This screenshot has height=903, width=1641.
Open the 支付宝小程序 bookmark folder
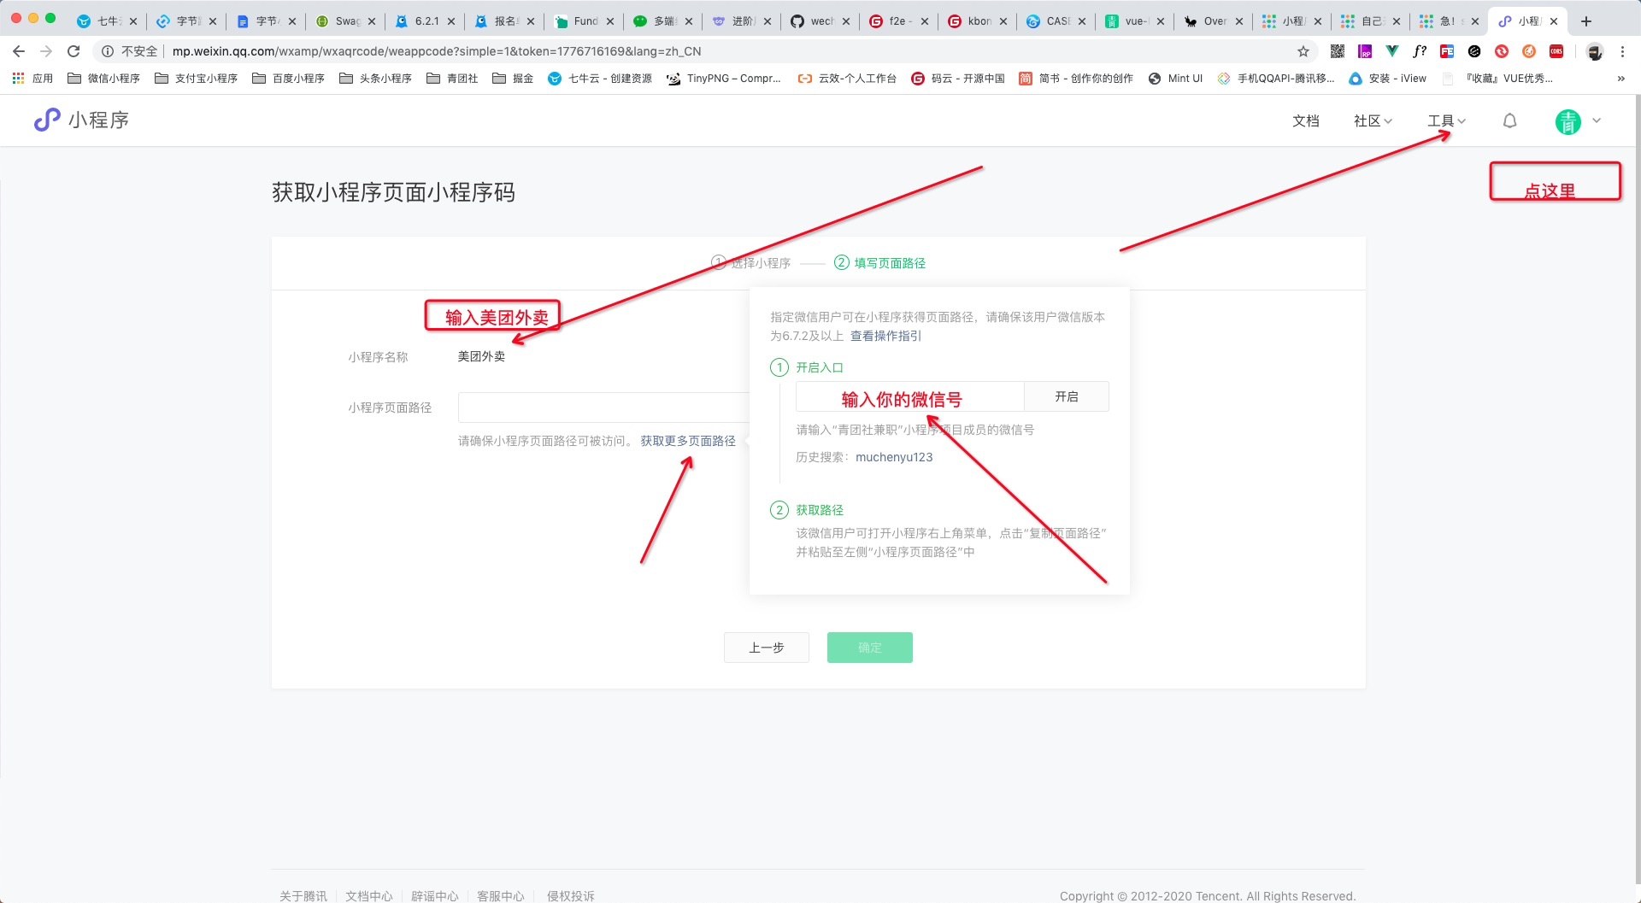coord(197,79)
